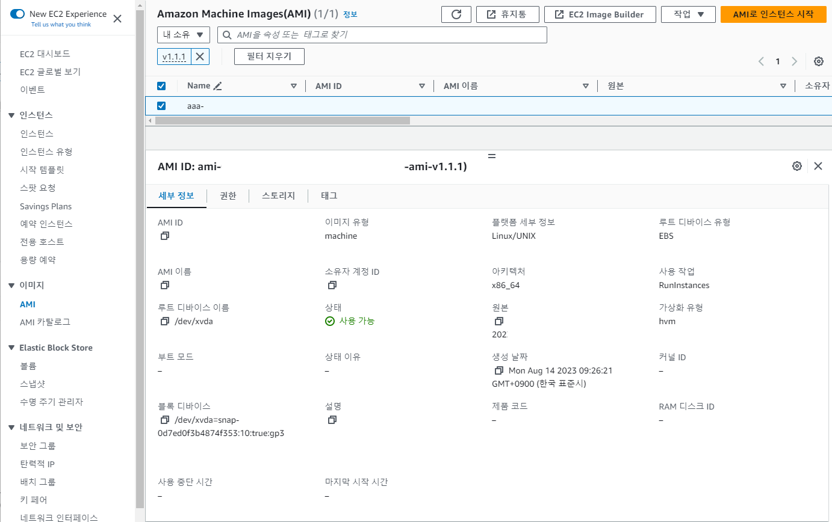Screen dimensions: 832x522
Task: Copy the 블록 디바이스 value icon
Action: [165, 420]
